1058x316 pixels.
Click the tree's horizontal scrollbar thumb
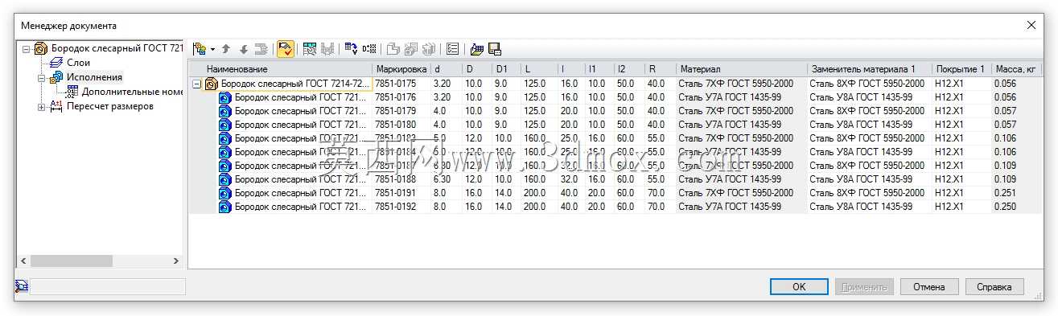pyautogui.click(x=72, y=261)
